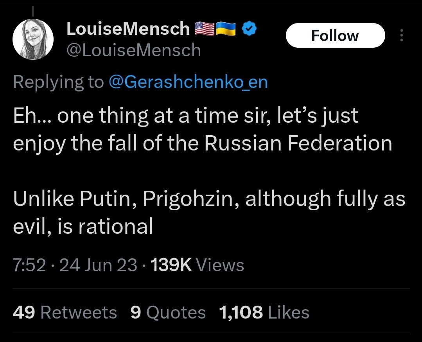Click the @LouiseMensch handle
422x342 pixels.
tap(133, 50)
